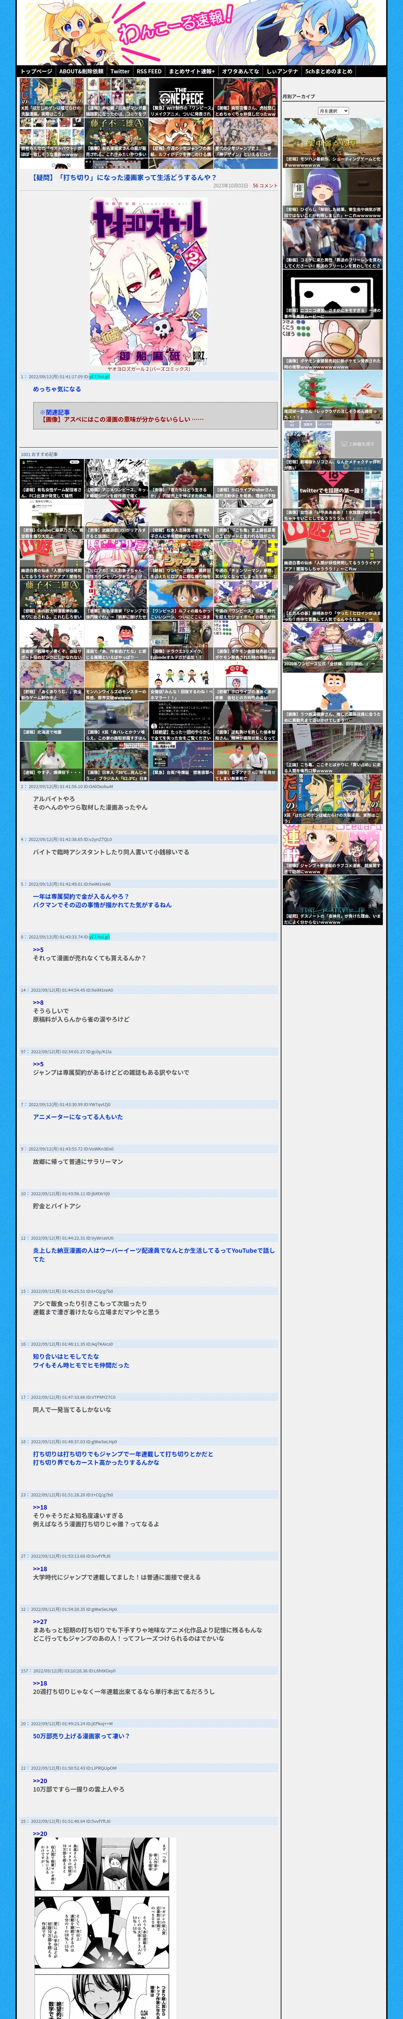Open the ルフィ ワンピース recommended thumbnail
The height and width of the screenshot is (2019, 403).
[181, 600]
